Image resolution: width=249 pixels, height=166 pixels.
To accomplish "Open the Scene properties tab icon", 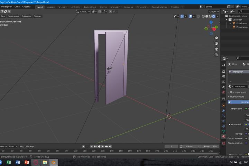I will point(224,87).
